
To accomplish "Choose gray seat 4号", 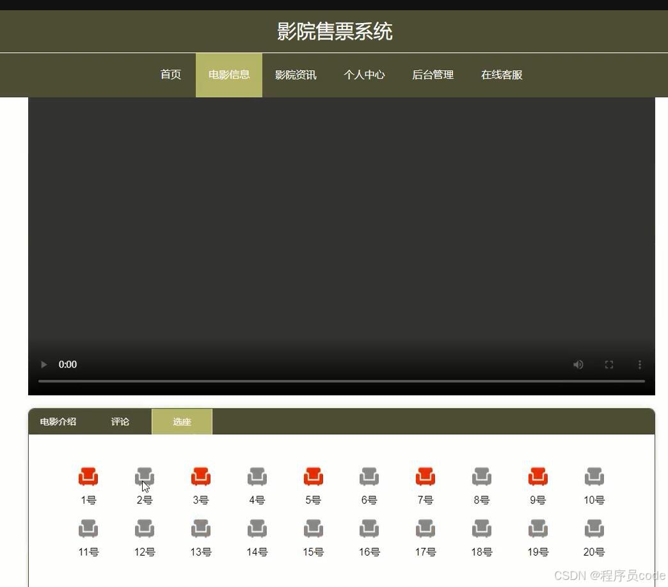I will point(257,476).
